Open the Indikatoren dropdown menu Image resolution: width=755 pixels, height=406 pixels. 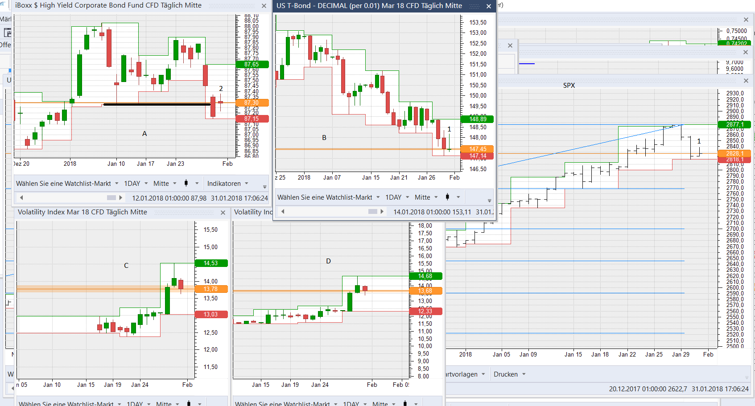[227, 184]
